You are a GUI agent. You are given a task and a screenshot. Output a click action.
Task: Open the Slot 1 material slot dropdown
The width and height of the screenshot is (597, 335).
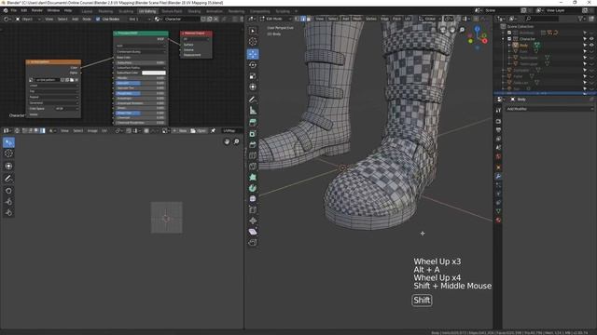coord(140,19)
